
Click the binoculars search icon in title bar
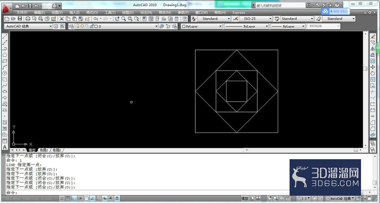click(309, 5)
